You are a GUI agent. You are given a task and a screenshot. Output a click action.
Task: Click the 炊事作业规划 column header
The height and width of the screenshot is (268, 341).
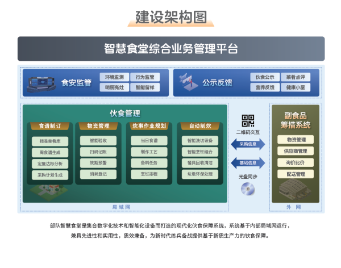[149, 126]
